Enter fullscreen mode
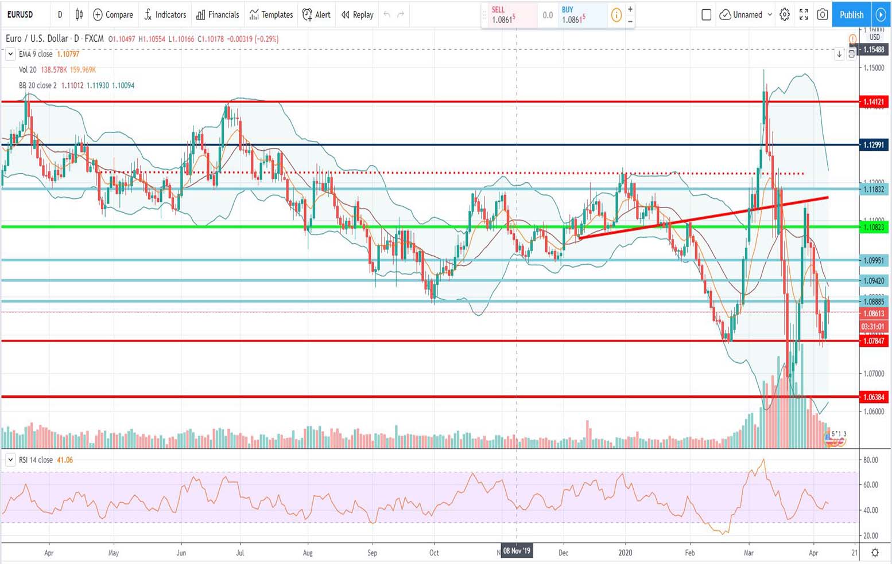This screenshot has height=564, width=892. 804,14
